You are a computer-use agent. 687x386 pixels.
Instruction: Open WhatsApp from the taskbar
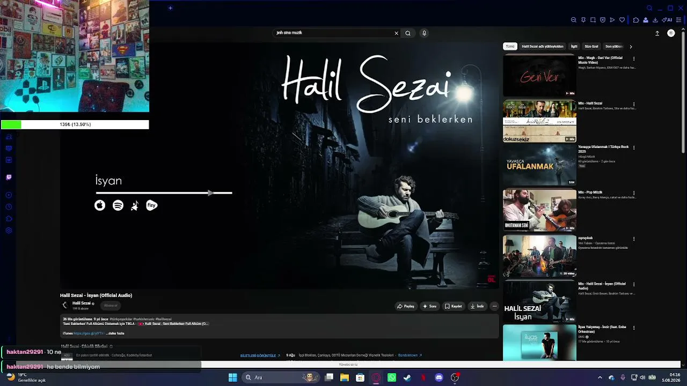(x=392, y=377)
